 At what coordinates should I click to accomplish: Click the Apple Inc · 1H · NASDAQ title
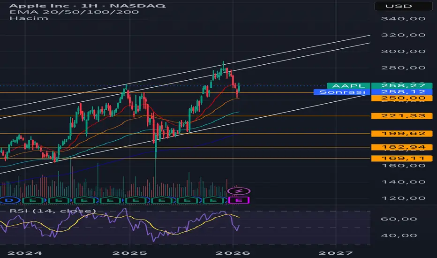87,6
